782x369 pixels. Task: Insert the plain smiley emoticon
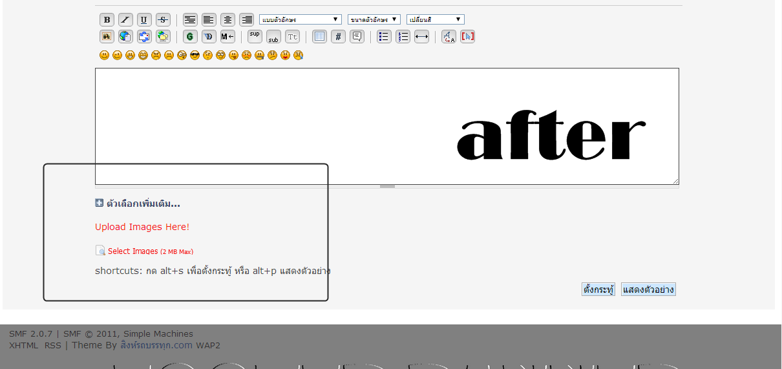[104, 55]
